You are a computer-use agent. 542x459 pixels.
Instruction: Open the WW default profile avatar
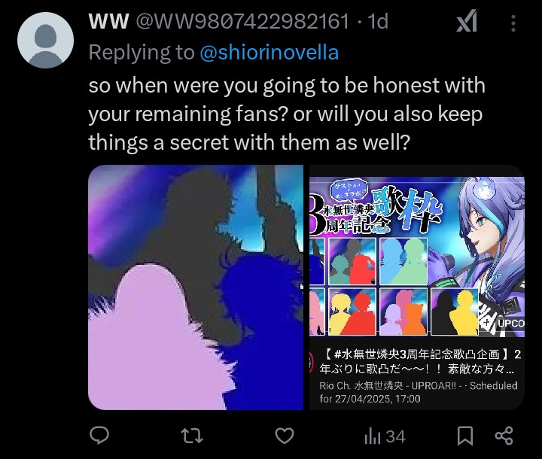tap(45, 40)
